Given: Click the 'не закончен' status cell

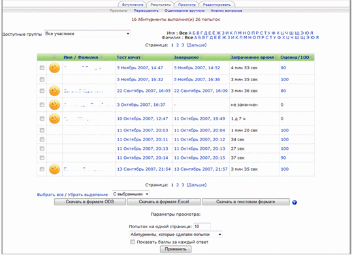Looking at the screenshot, I should click(x=244, y=105).
